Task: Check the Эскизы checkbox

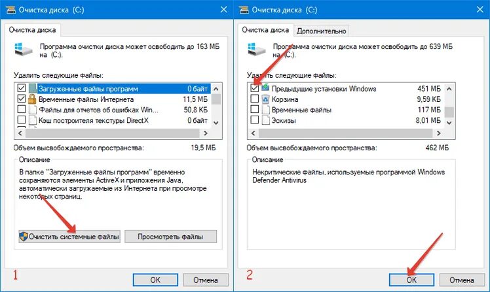Action: coord(254,120)
